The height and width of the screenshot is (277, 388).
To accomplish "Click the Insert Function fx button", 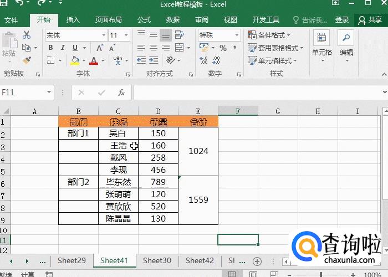I will [121, 93].
